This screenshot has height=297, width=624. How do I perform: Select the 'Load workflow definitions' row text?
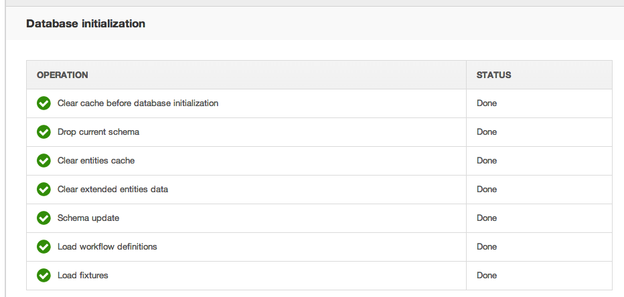pos(107,247)
